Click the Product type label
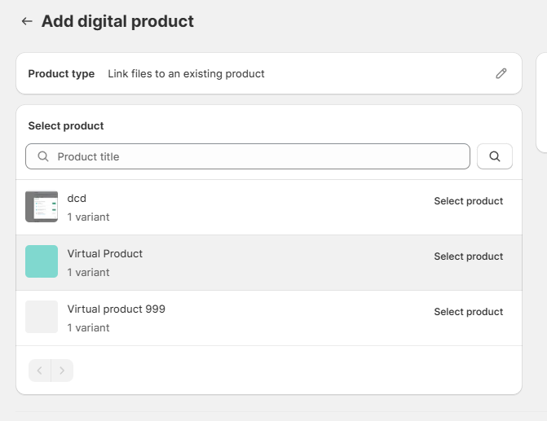The image size is (547, 421). [x=61, y=74]
